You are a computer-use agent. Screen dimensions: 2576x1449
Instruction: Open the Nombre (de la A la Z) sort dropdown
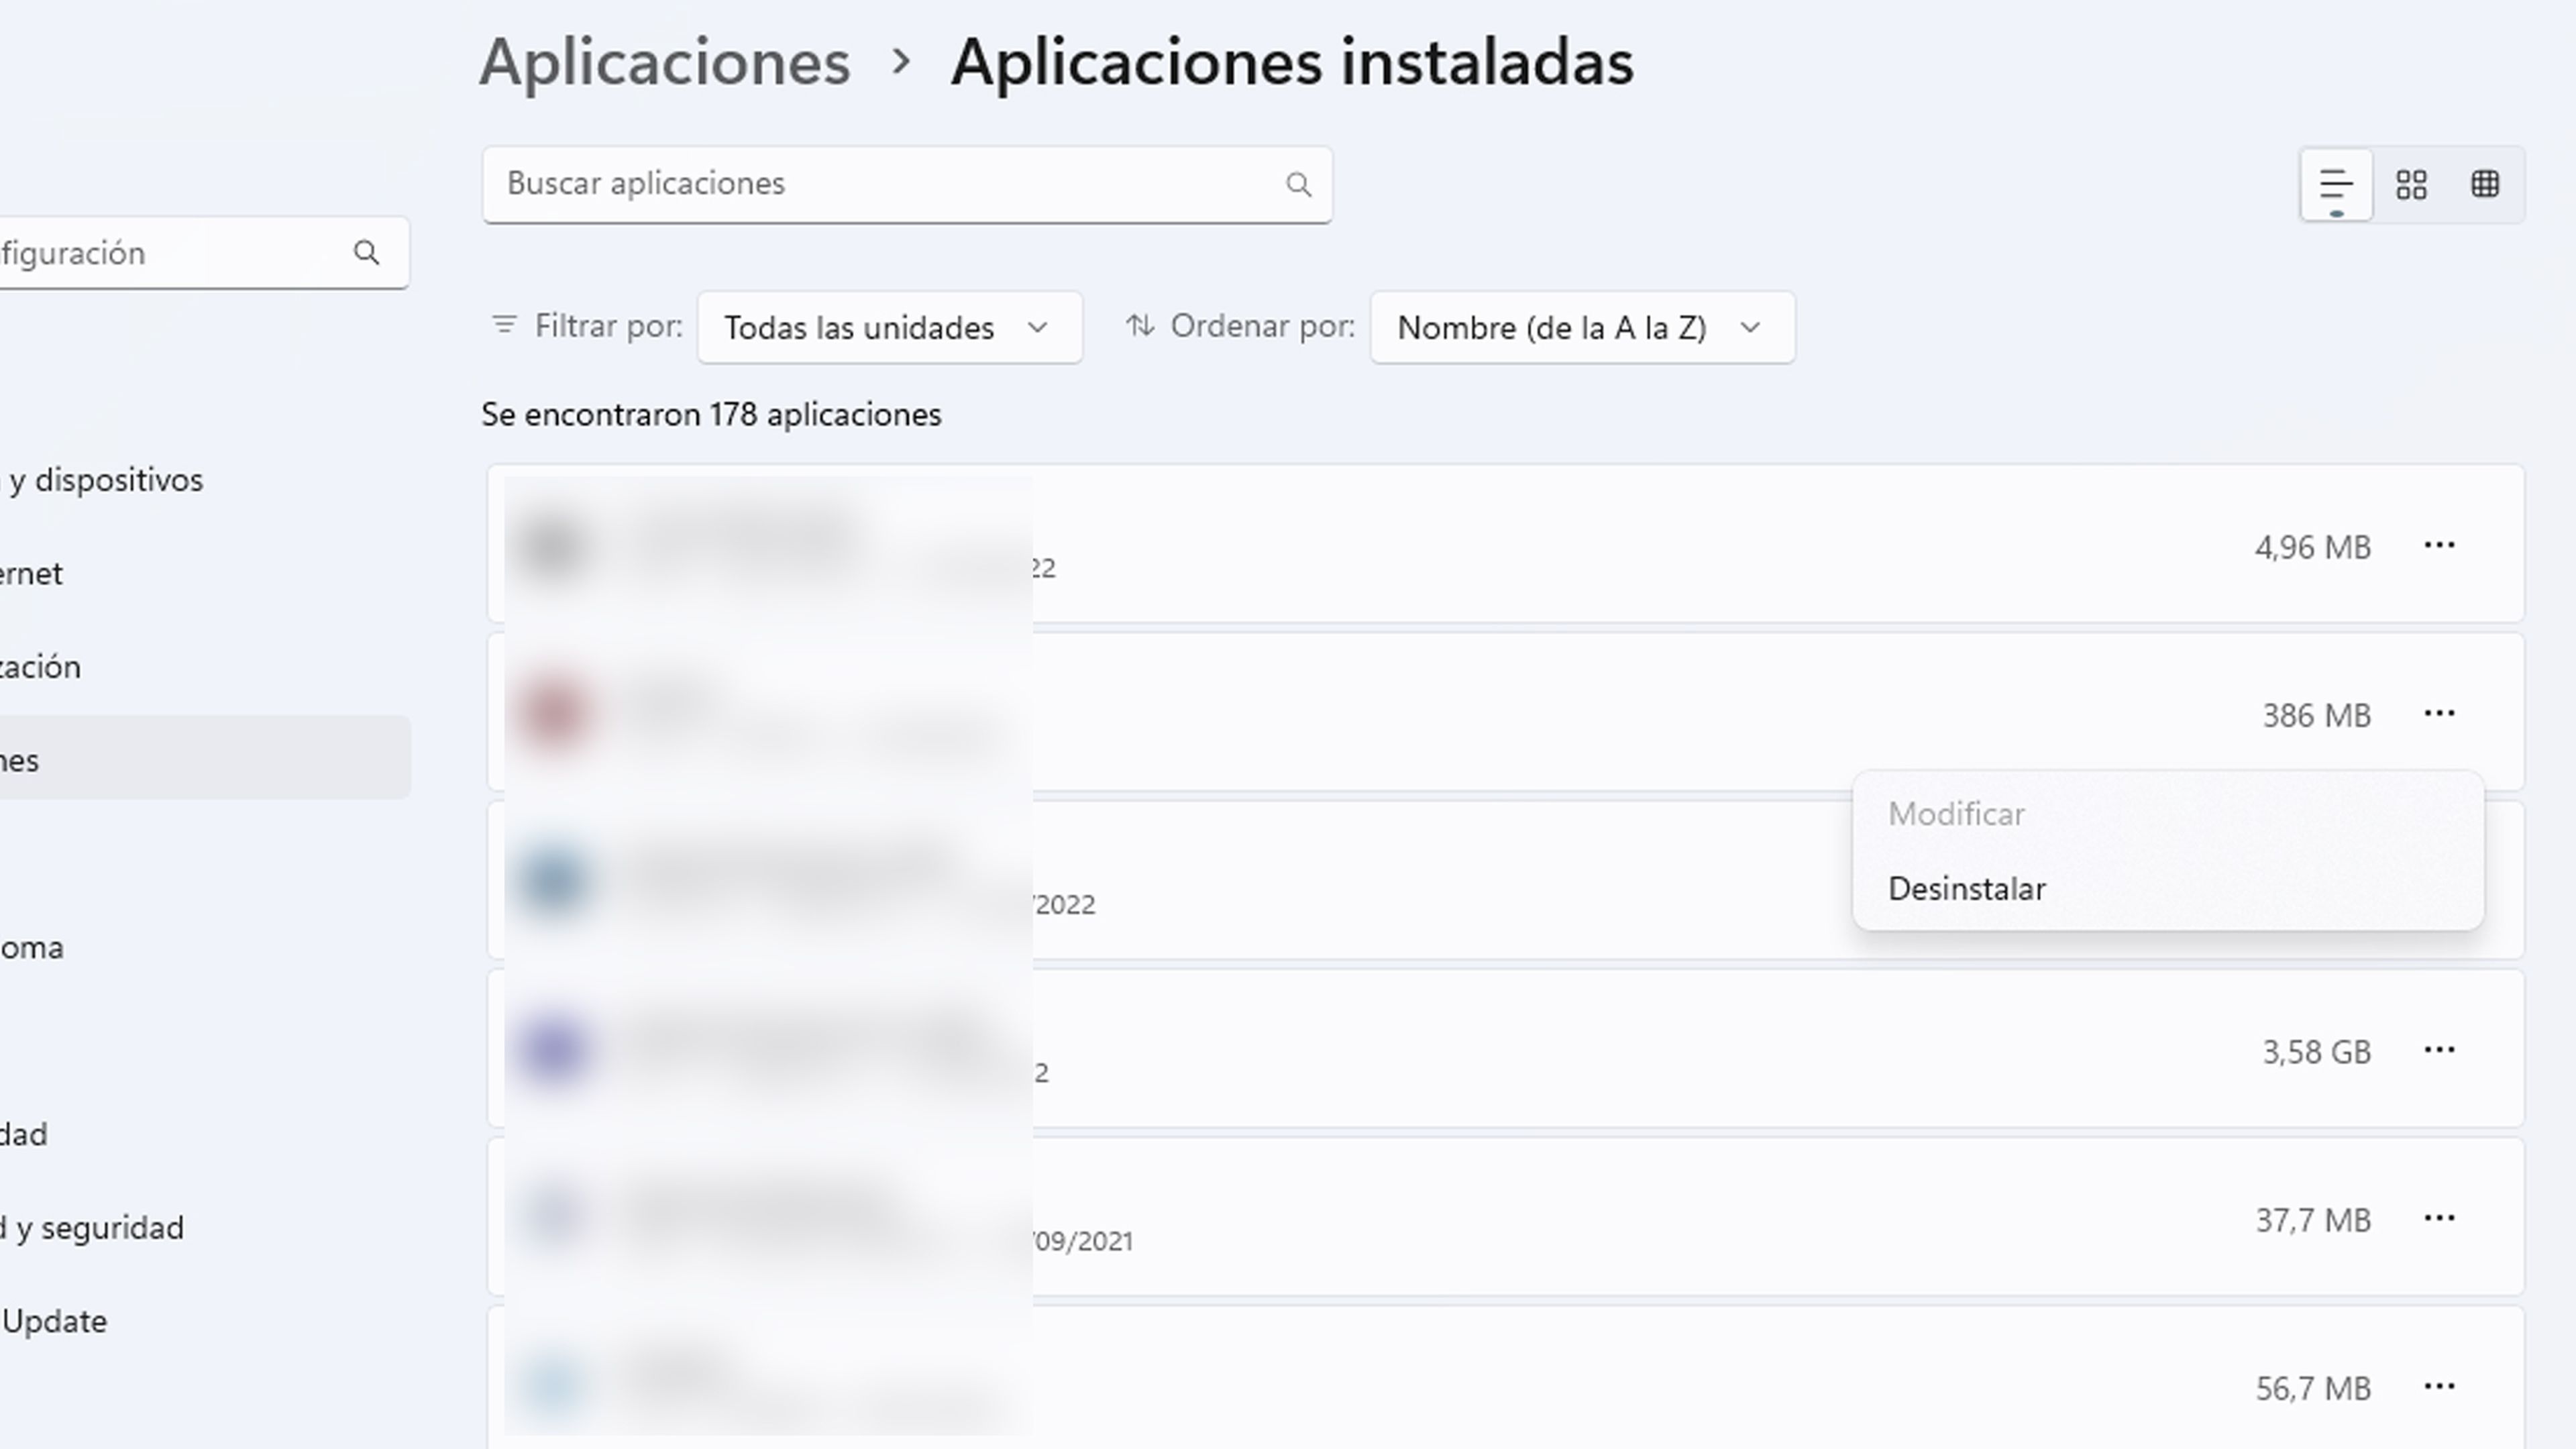(x=1582, y=327)
